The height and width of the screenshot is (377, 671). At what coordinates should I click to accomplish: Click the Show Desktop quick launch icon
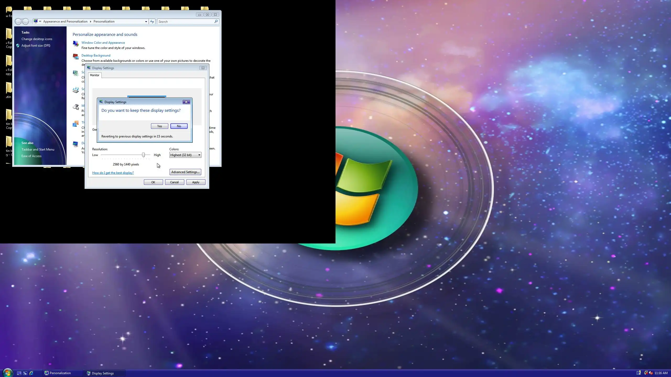point(19,373)
